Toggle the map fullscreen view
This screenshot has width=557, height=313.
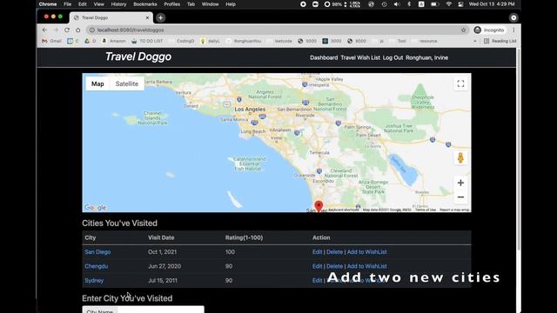[460, 83]
